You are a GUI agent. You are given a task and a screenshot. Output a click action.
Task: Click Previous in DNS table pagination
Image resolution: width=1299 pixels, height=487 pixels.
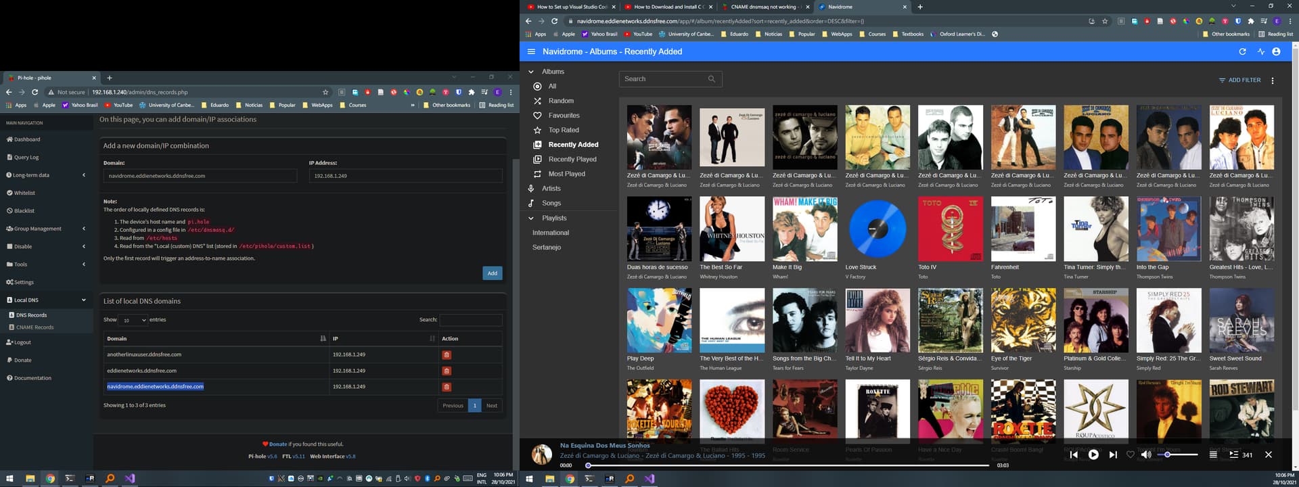click(453, 405)
